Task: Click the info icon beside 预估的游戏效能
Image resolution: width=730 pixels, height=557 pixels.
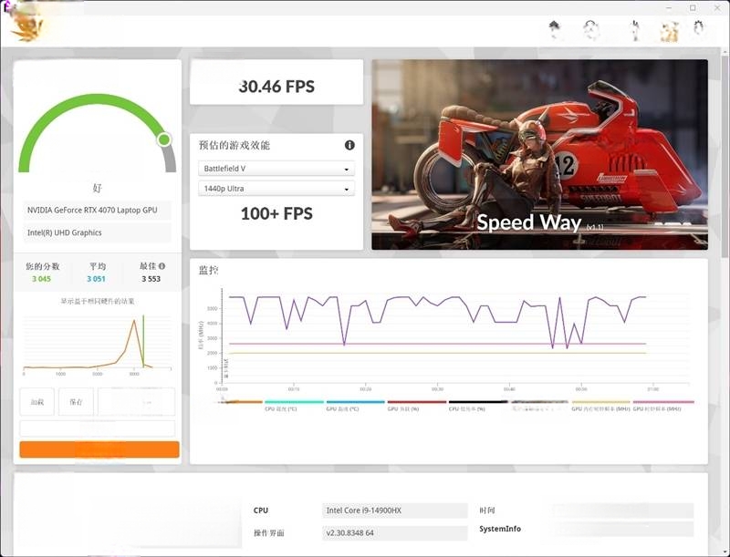Action: coord(349,145)
